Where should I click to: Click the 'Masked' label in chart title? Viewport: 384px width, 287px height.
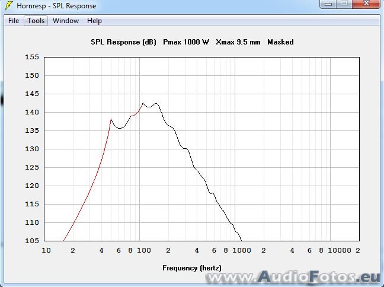pyautogui.click(x=280, y=42)
